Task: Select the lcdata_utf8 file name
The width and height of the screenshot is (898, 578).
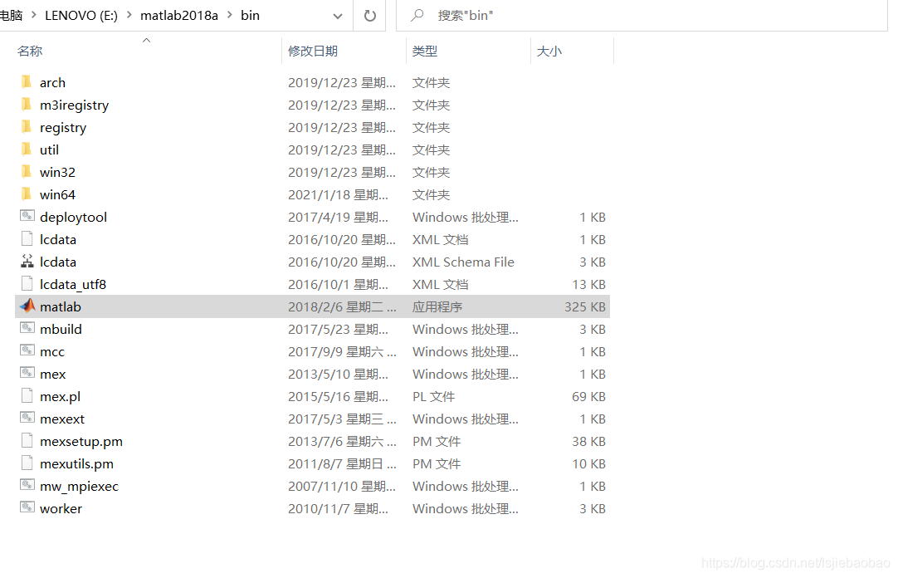Action: 73,284
